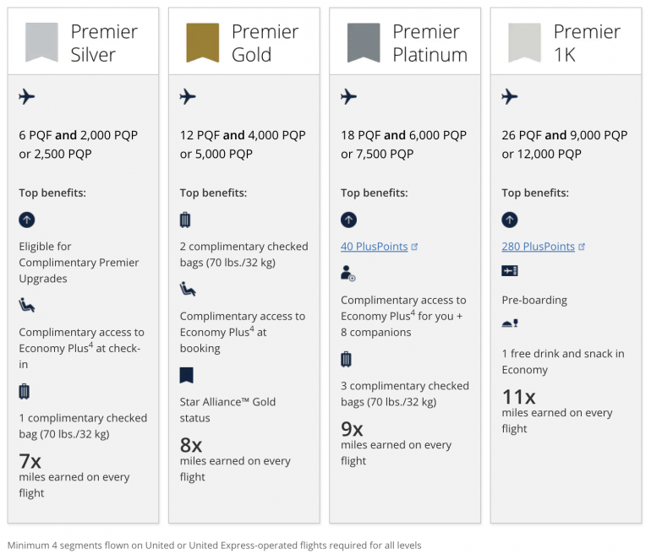Screen dimensions: 651x554
Task: Click the airplane icon under Premier Silver
Action: [27, 97]
